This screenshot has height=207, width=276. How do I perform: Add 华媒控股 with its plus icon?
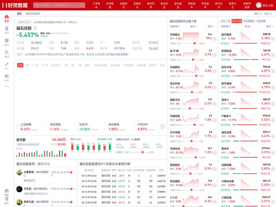click(x=215, y=120)
